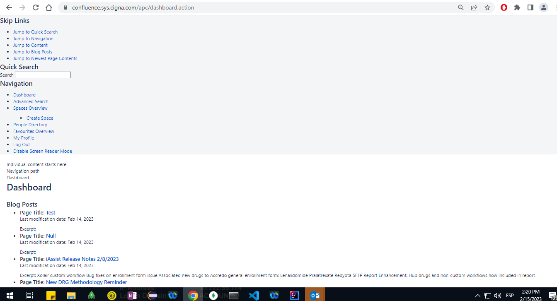
Task: Open Visual Studio Code from the taskbar
Action: tap(254, 295)
